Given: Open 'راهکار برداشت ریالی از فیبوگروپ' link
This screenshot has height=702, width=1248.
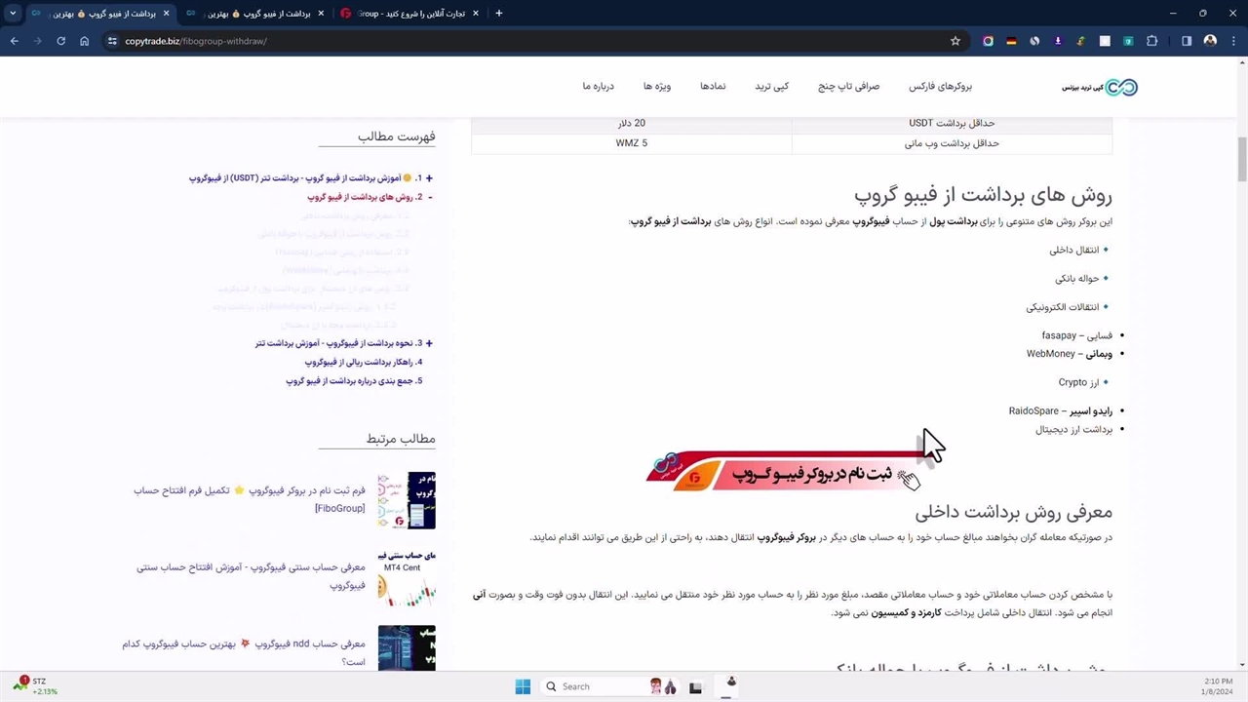Looking at the screenshot, I should (x=363, y=362).
